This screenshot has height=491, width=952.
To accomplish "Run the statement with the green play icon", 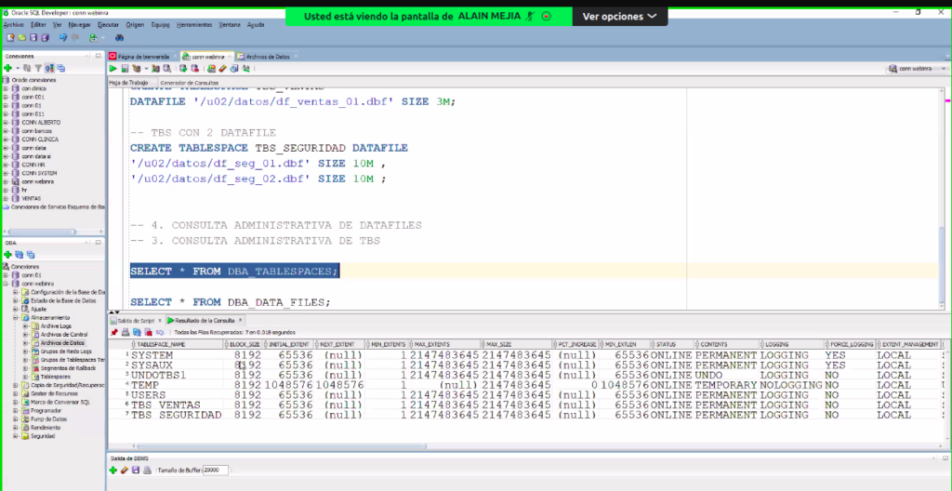I will [x=113, y=68].
